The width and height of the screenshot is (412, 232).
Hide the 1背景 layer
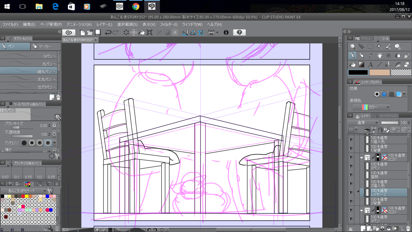pos(351,148)
